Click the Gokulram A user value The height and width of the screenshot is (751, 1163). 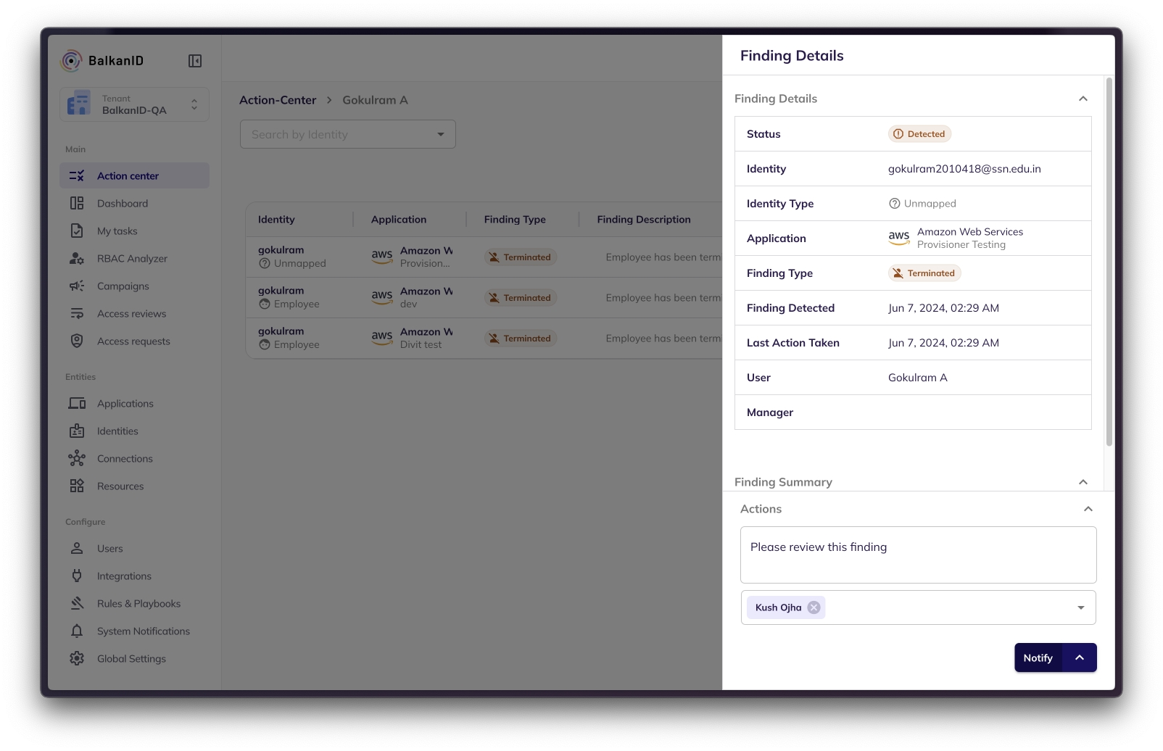[917, 378]
